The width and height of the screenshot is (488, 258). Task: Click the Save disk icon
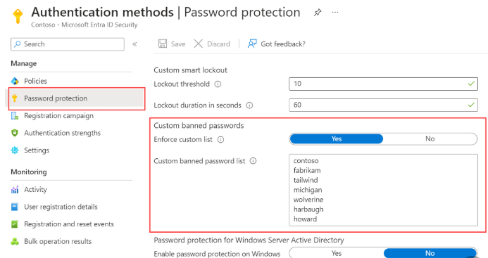click(x=163, y=44)
